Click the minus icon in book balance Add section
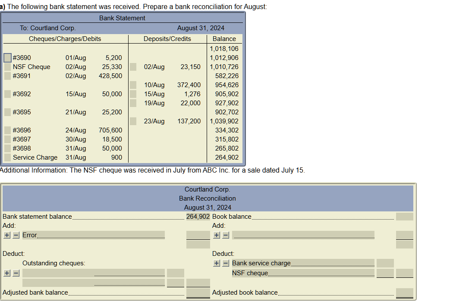This screenshot has width=475, height=302. click(225, 235)
